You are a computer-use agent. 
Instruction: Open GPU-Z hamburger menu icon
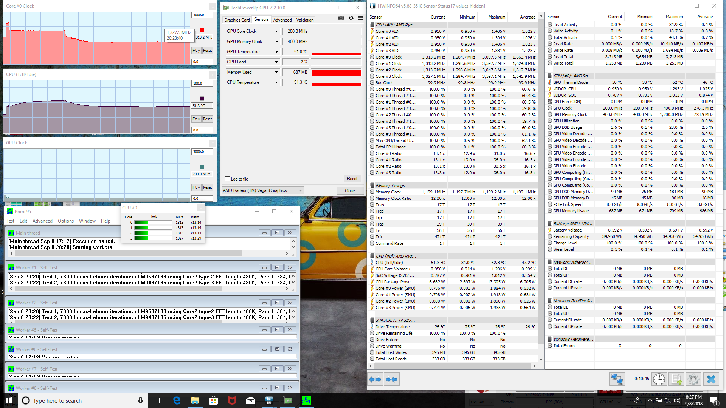(361, 18)
